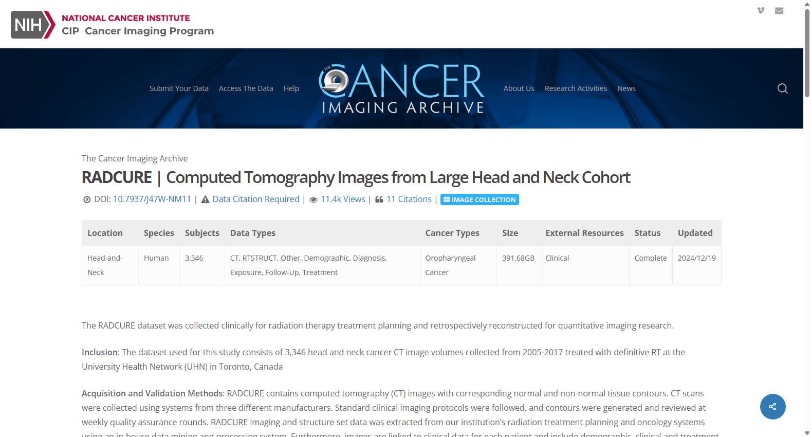The width and height of the screenshot is (811, 437).
Task: Click the External Resources column header
Action: (584, 233)
